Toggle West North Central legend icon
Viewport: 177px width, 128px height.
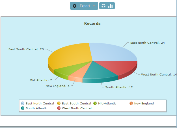click(59, 108)
